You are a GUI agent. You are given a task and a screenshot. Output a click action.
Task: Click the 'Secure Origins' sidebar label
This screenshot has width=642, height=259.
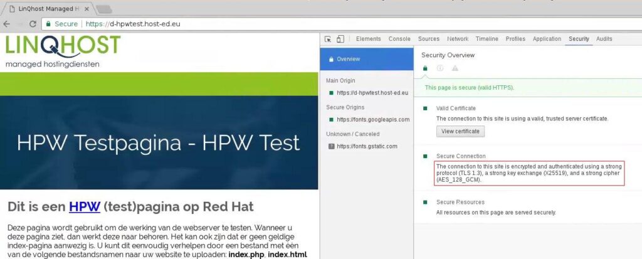[345, 107]
